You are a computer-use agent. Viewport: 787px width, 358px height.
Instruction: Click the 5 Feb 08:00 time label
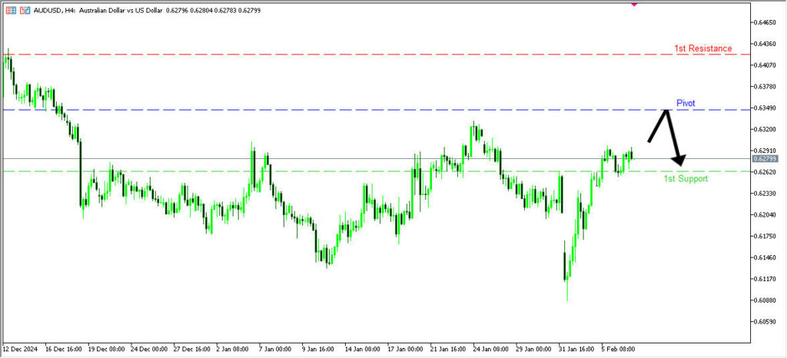coord(616,348)
